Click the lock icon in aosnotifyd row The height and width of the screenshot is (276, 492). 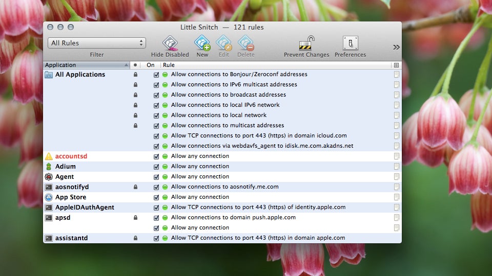click(135, 187)
